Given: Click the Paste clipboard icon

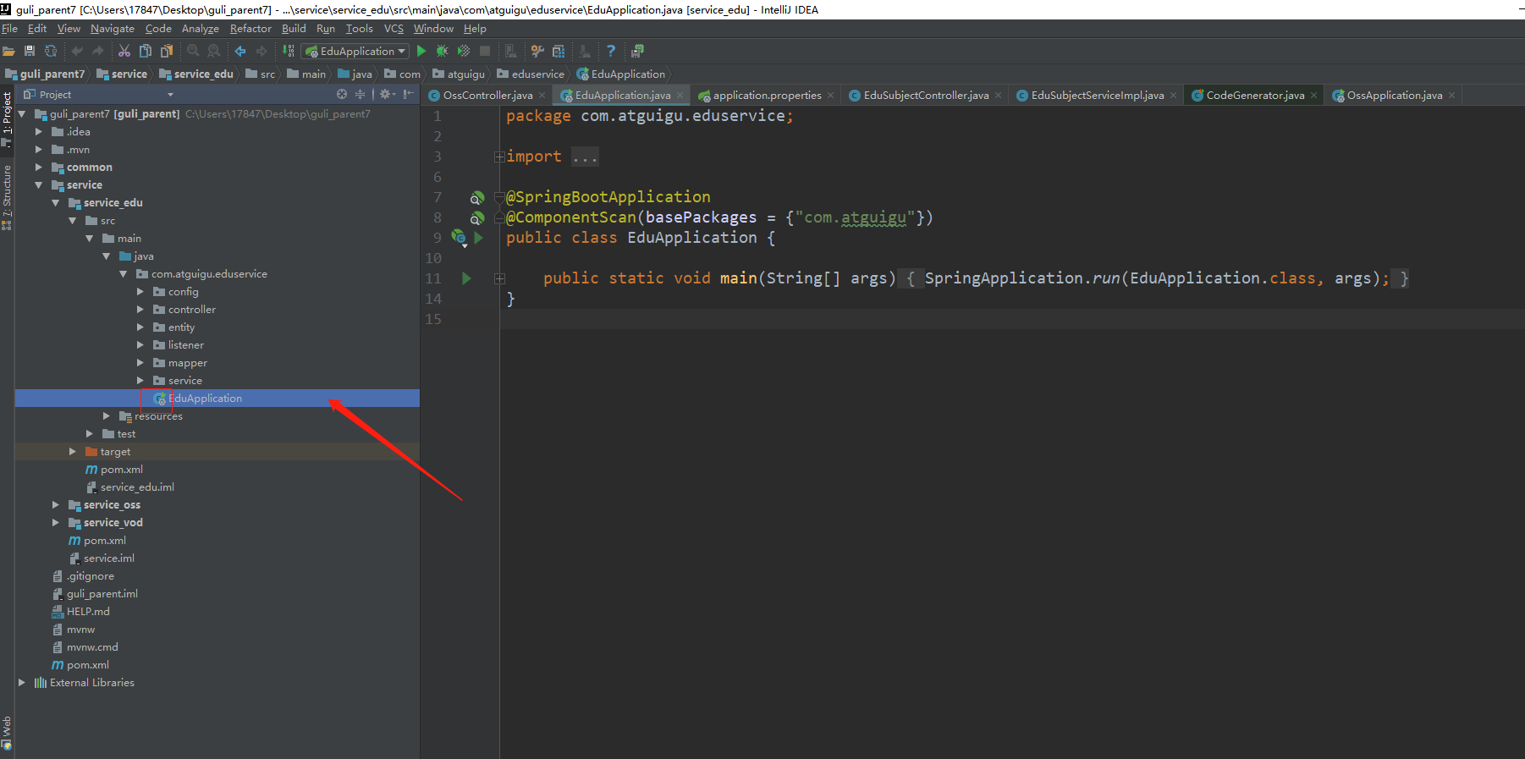Looking at the screenshot, I should (167, 51).
